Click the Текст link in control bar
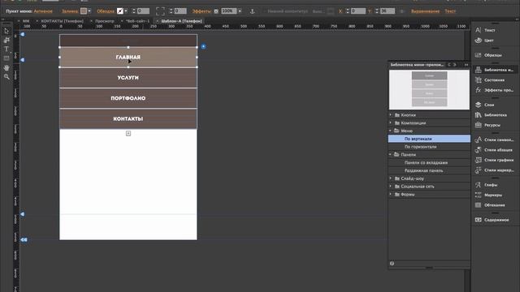The width and height of the screenshot is (520, 292). pos(450,11)
